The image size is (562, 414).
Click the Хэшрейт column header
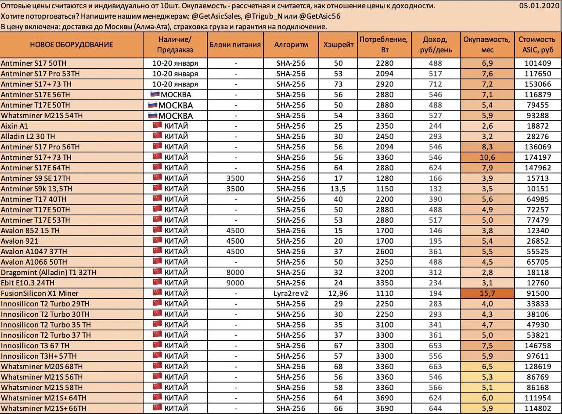[338, 45]
